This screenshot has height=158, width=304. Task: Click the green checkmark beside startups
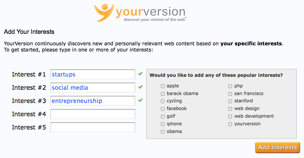140,74
